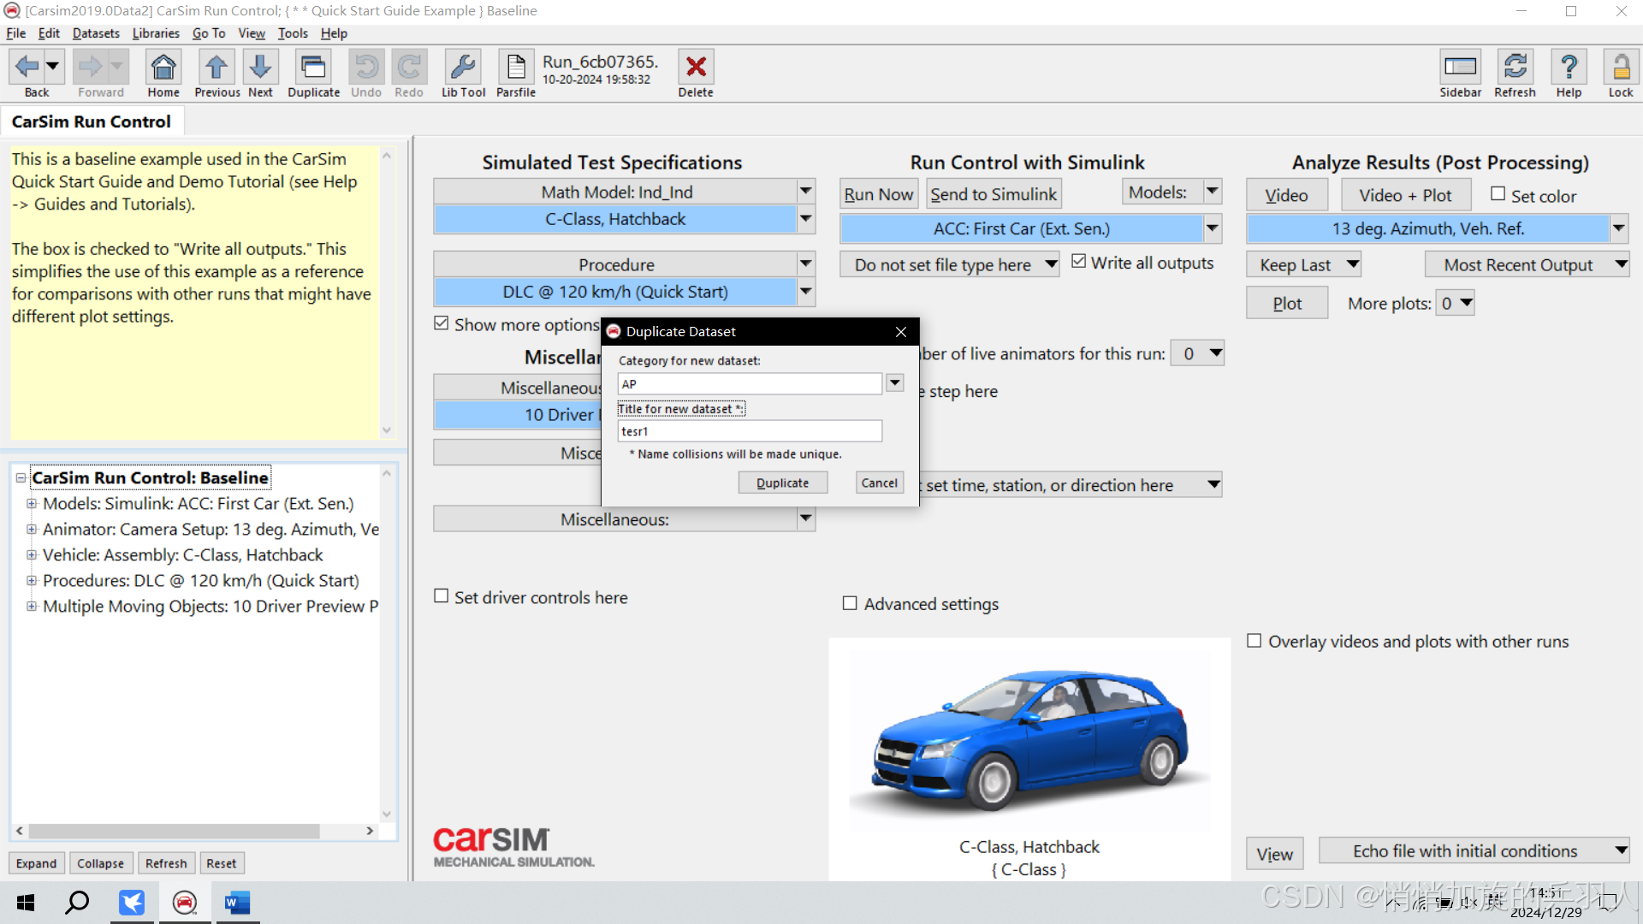The image size is (1643, 924).
Task: Check the Advanced settings checkbox
Action: pos(850,603)
